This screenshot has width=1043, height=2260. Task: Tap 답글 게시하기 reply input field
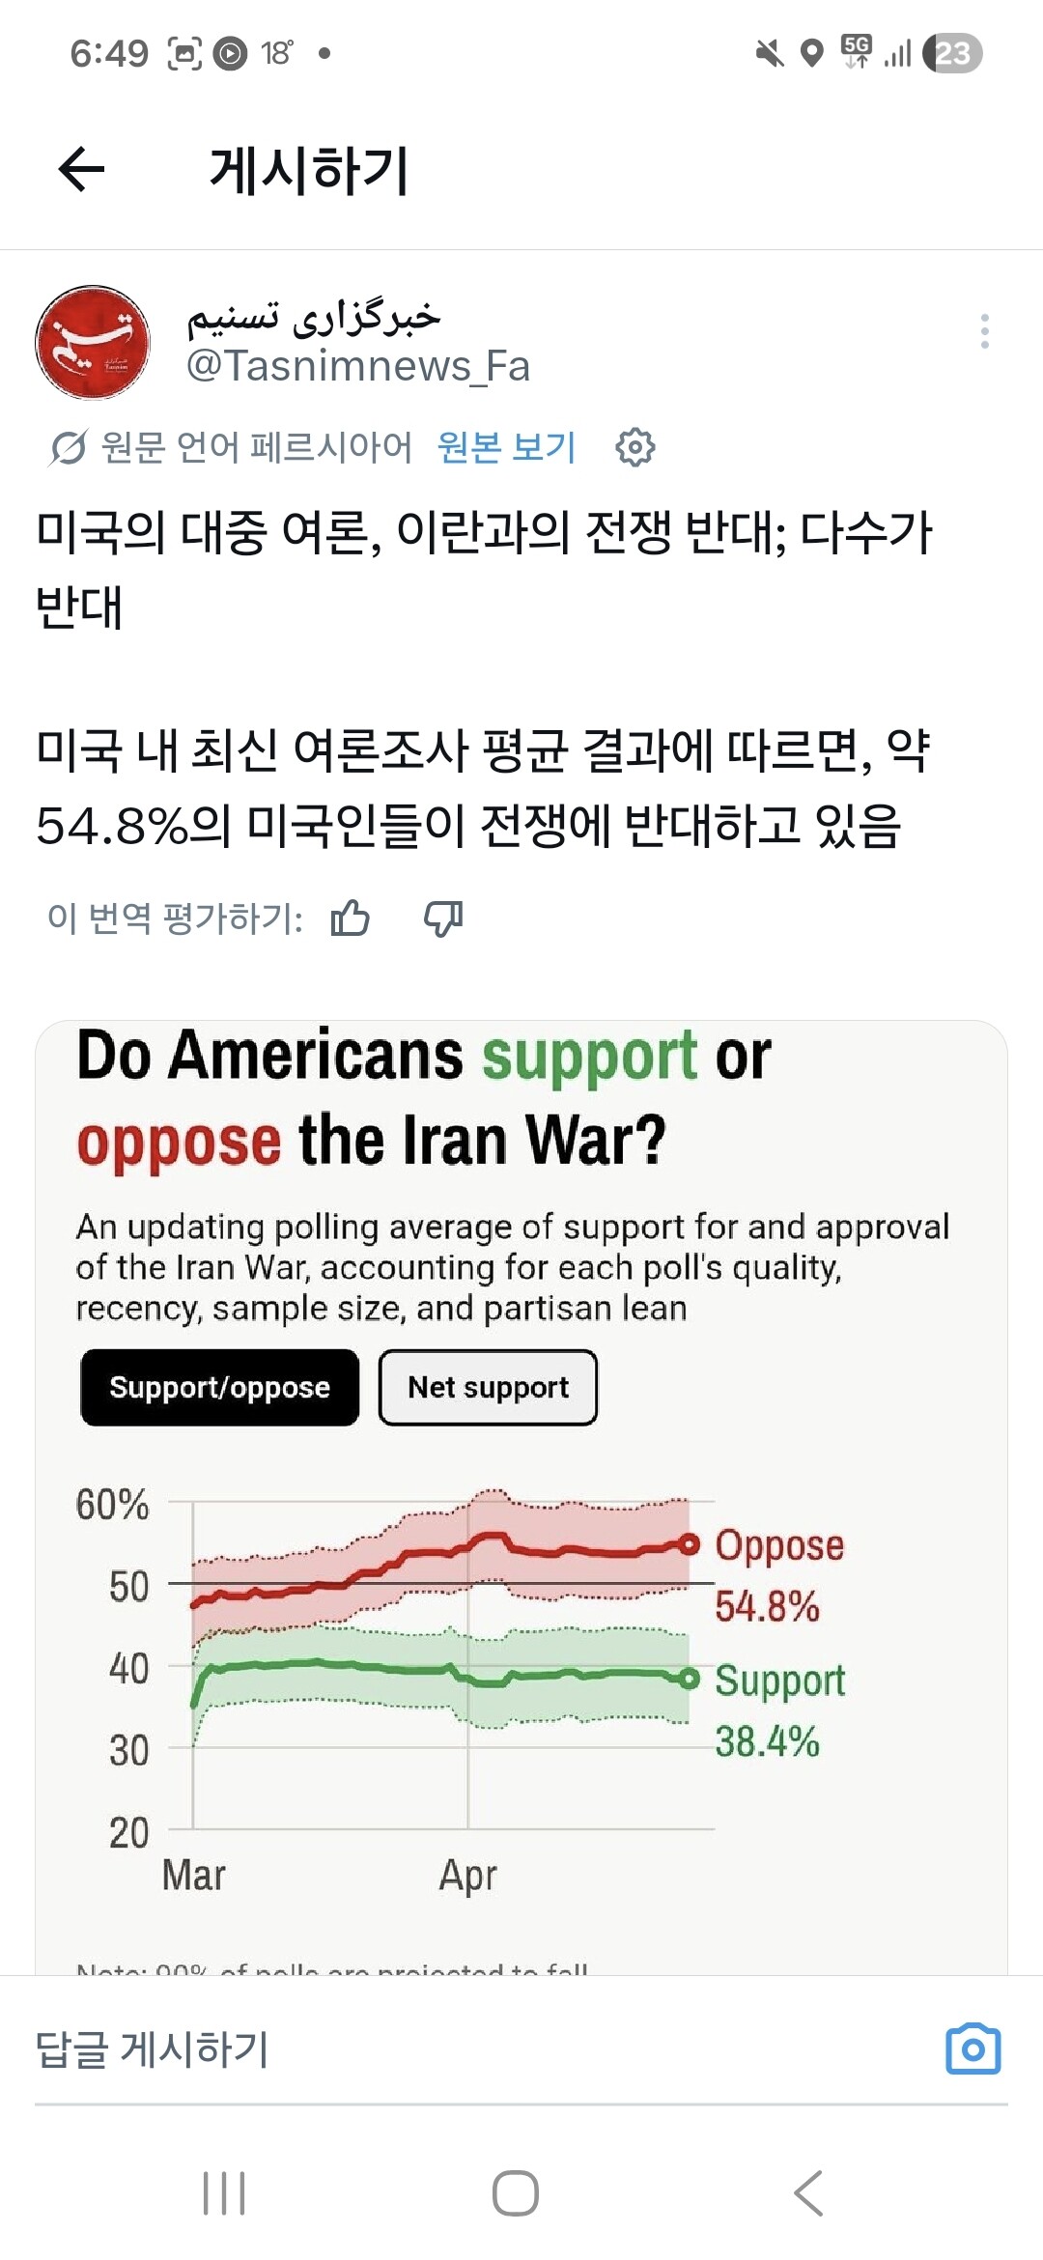(x=473, y=2049)
